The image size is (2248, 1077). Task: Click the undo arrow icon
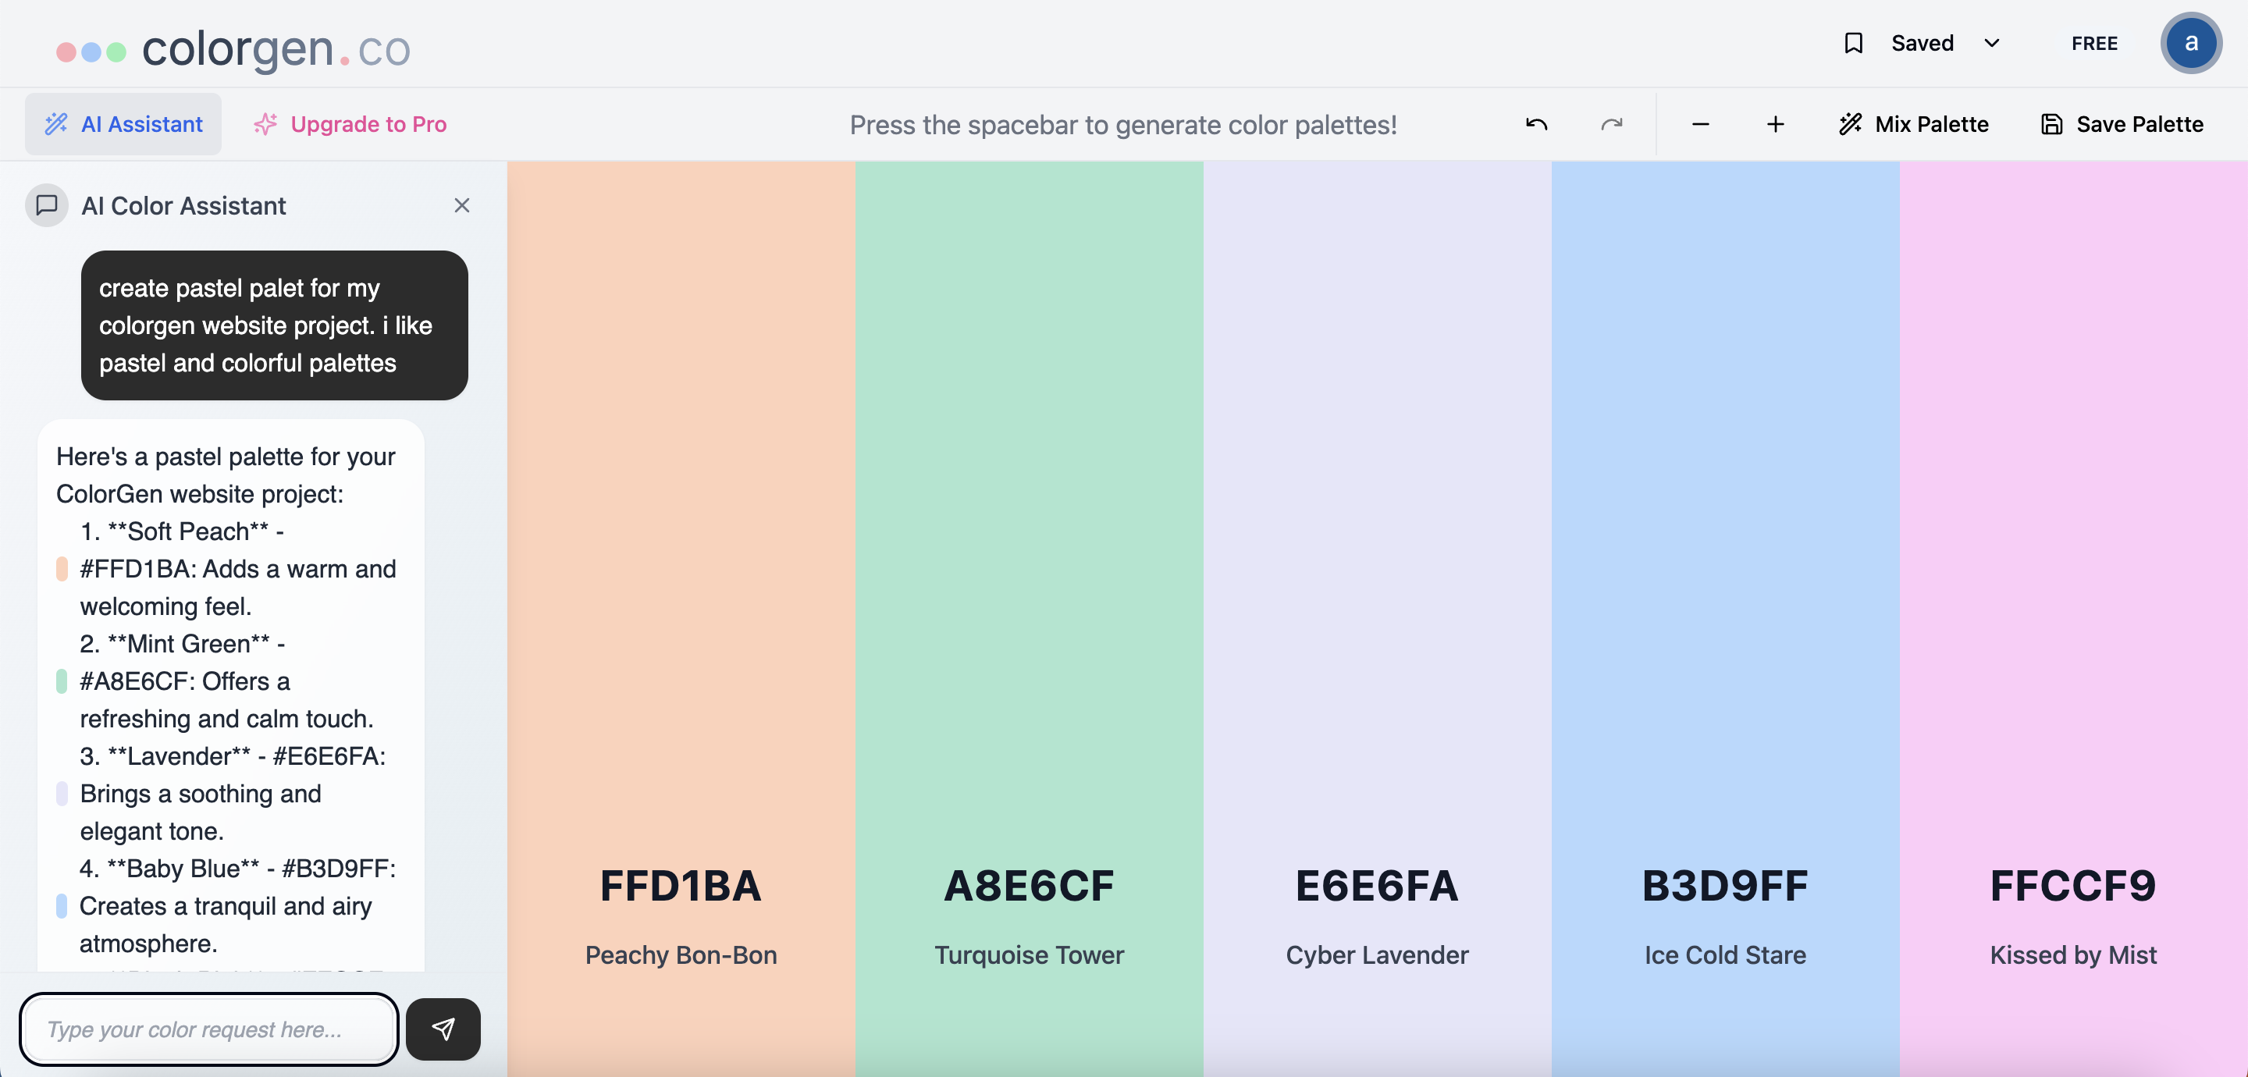(1536, 125)
